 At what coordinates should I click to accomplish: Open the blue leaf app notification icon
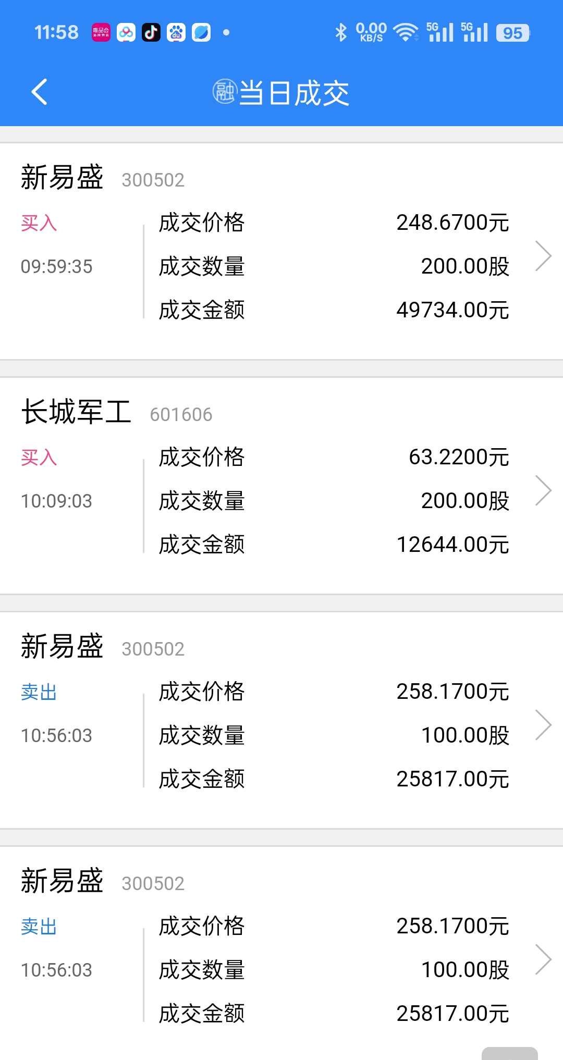pos(201,32)
